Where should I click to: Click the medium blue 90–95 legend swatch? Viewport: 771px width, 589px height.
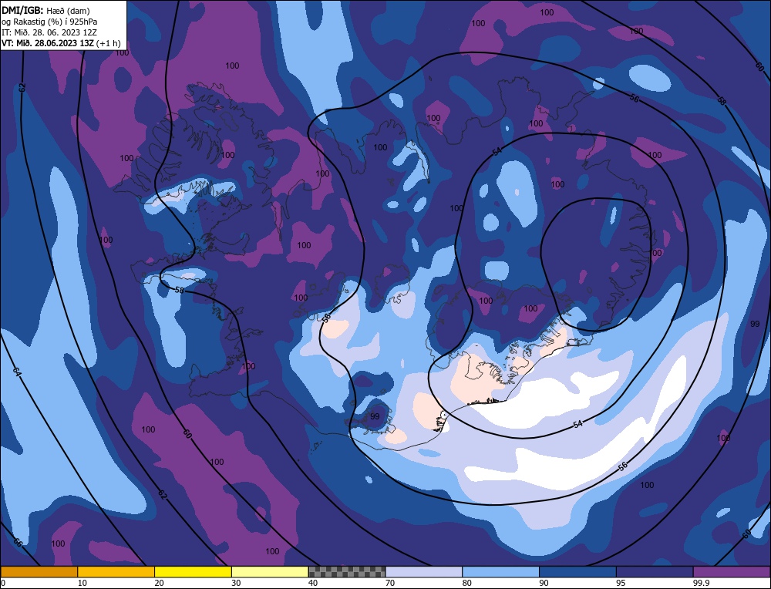[577, 572]
